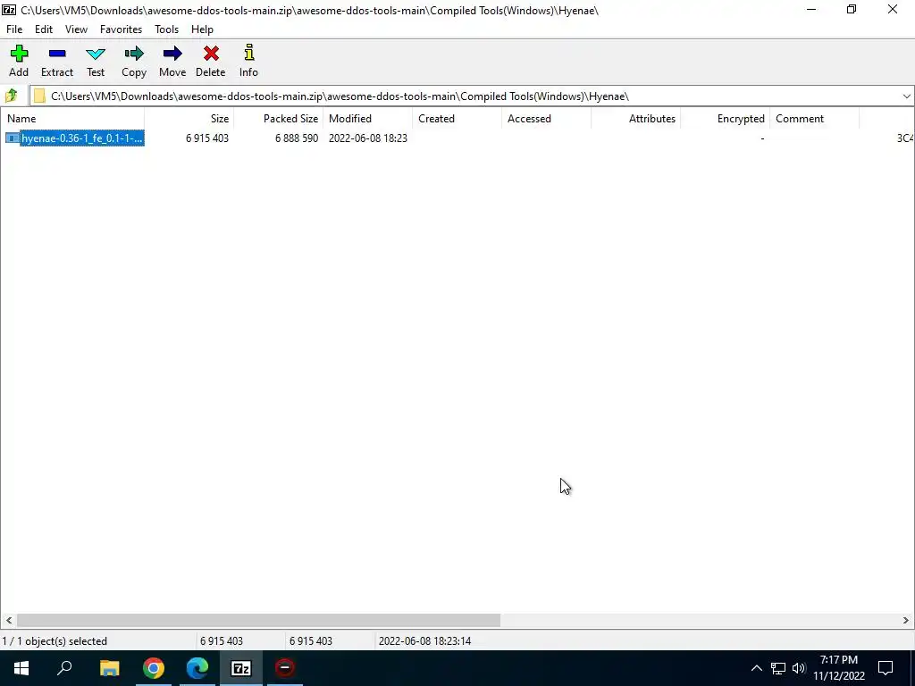Show hidden system tray icons
Image resolution: width=915 pixels, height=686 pixels.
756,668
